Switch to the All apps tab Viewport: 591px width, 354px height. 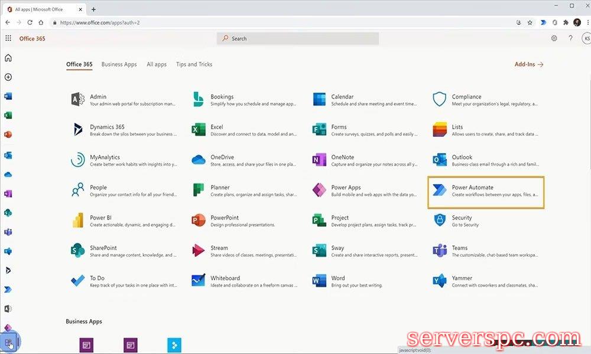pos(157,64)
